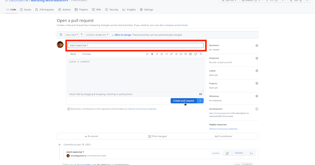Expand the base: main branch dropdown
The width and height of the screenshot is (315, 165).
tap(72, 35)
